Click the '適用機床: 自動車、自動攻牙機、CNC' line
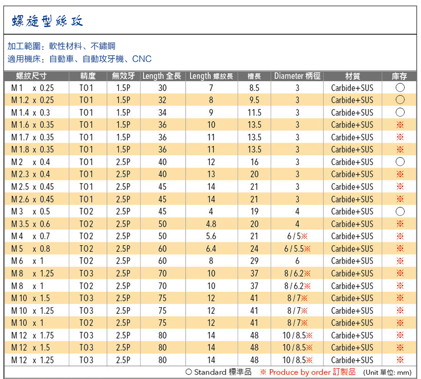This screenshot has width=421, height=379. [79, 59]
